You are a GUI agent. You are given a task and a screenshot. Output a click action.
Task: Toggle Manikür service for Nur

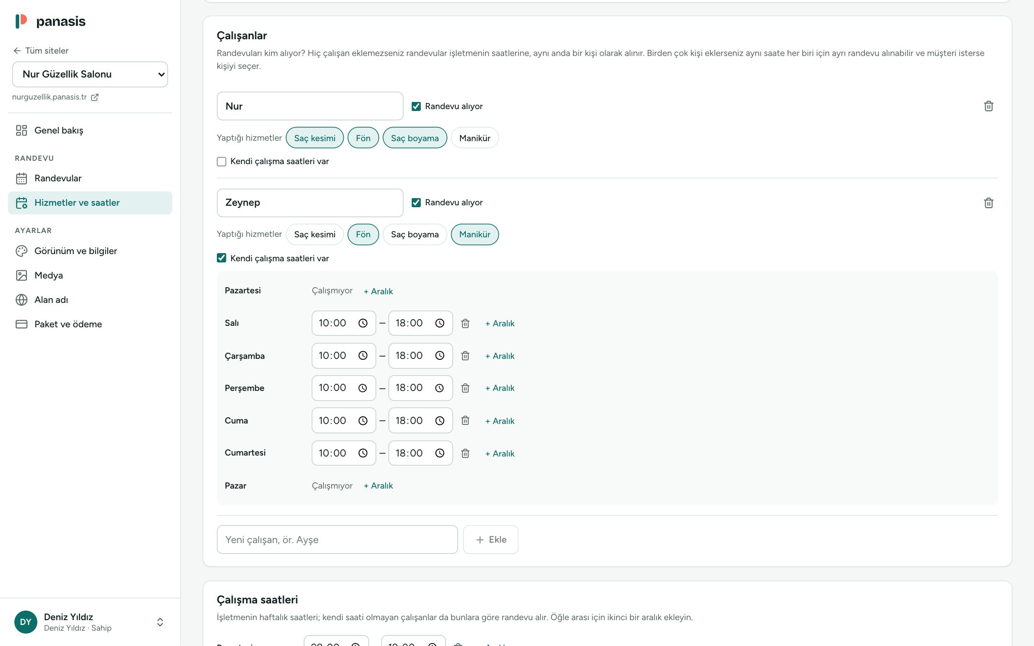tap(474, 138)
